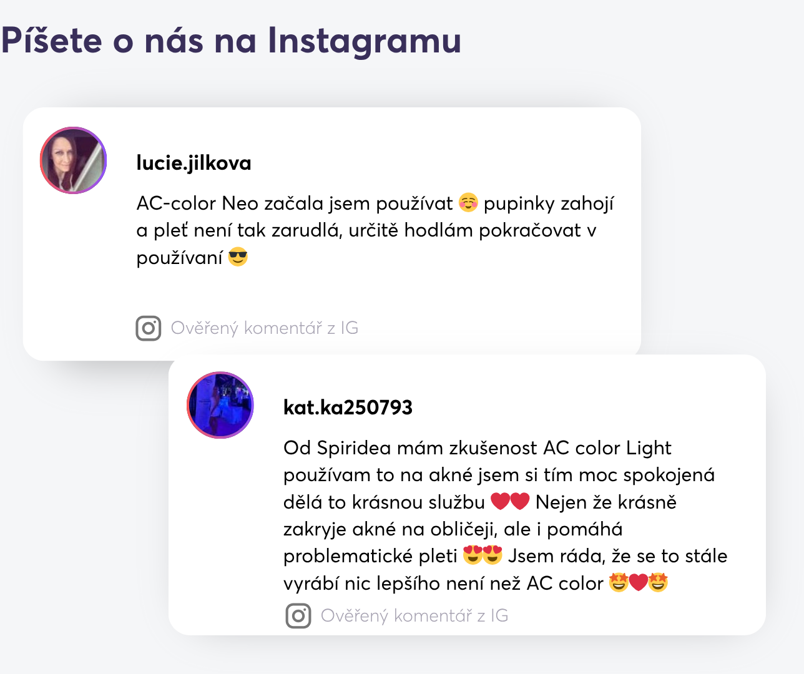Click the heart-eyes emojis after 'pleti'

pyautogui.click(x=483, y=555)
